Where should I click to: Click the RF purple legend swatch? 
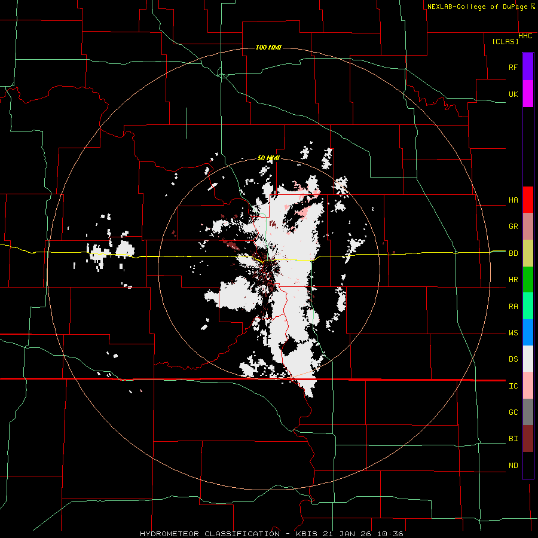click(x=528, y=67)
